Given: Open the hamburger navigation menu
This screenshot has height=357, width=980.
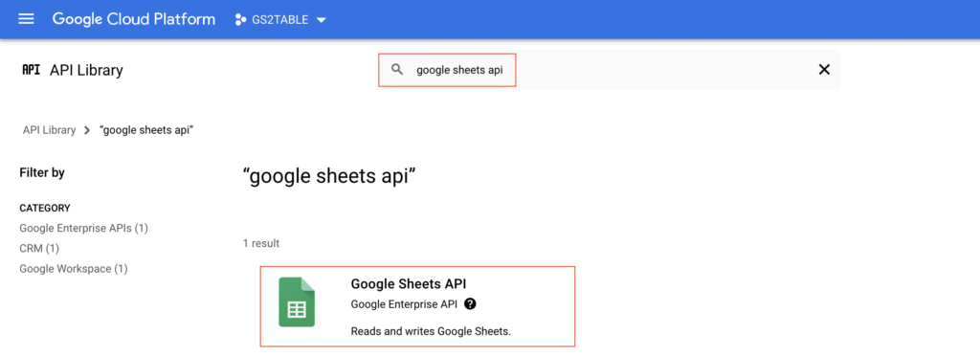Looking at the screenshot, I should (x=26, y=19).
